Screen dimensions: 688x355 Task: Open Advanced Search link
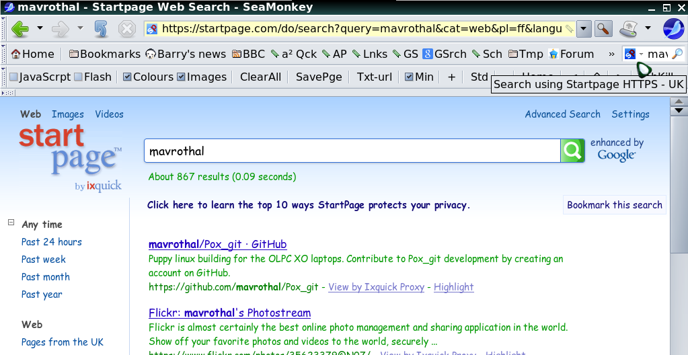(562, 114)
